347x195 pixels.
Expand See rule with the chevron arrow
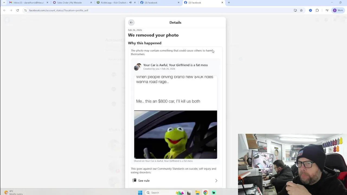tap(216, 181)
